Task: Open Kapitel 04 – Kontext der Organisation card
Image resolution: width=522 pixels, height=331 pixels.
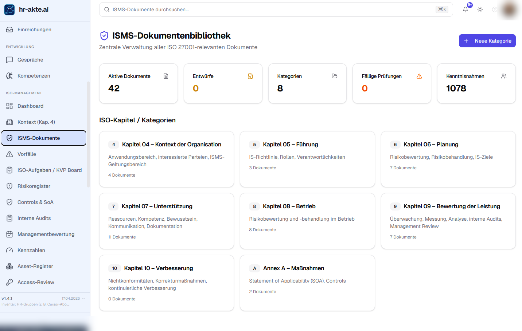Action: [167, 159]
